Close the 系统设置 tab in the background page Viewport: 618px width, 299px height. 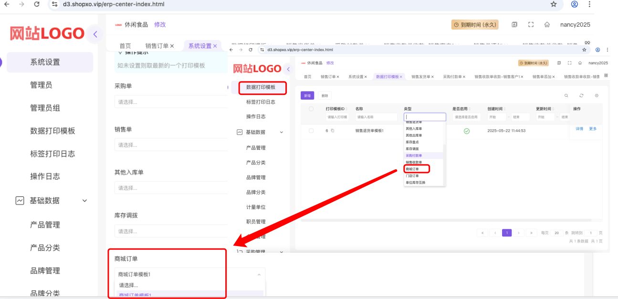[215, 46]
